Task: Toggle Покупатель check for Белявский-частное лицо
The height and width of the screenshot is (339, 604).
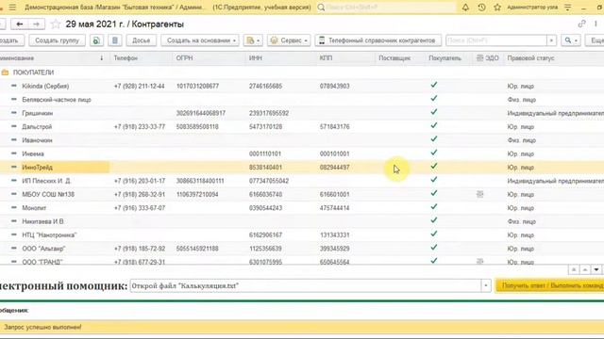Action: (434, 98)
